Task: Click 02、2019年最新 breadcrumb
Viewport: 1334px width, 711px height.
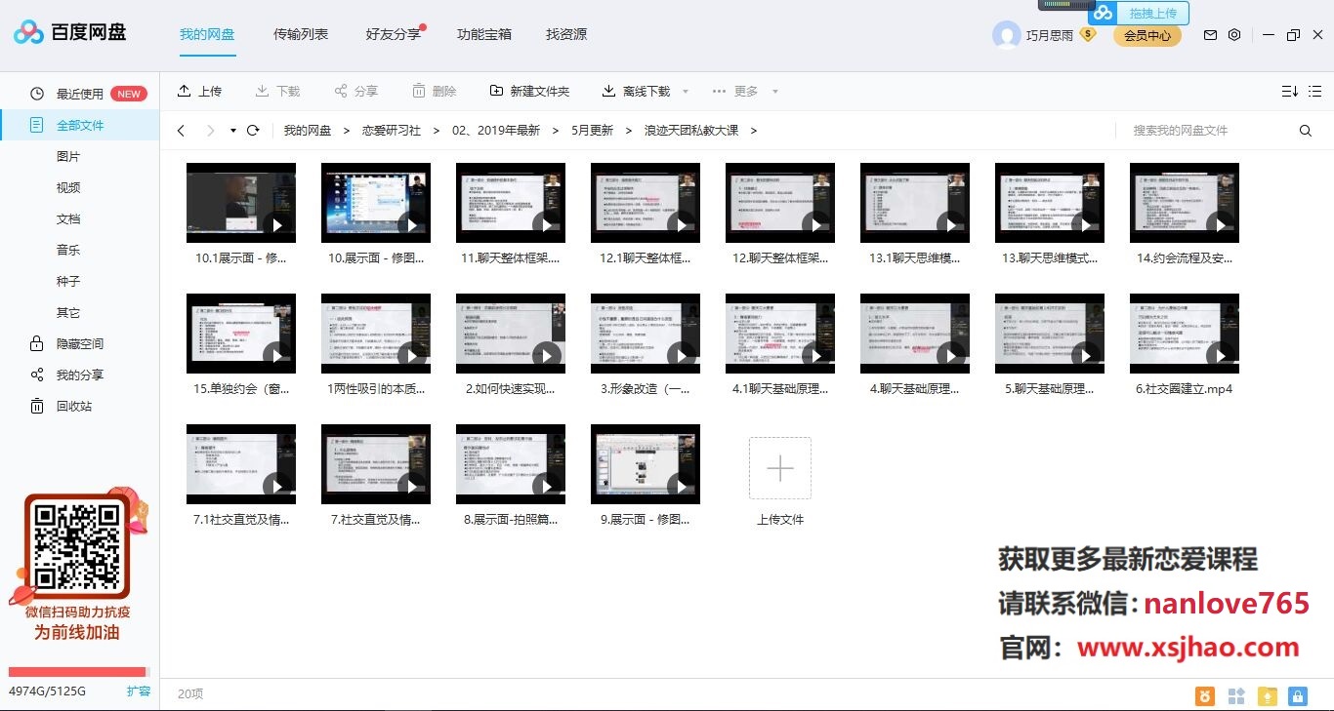Action: point(496,131)
